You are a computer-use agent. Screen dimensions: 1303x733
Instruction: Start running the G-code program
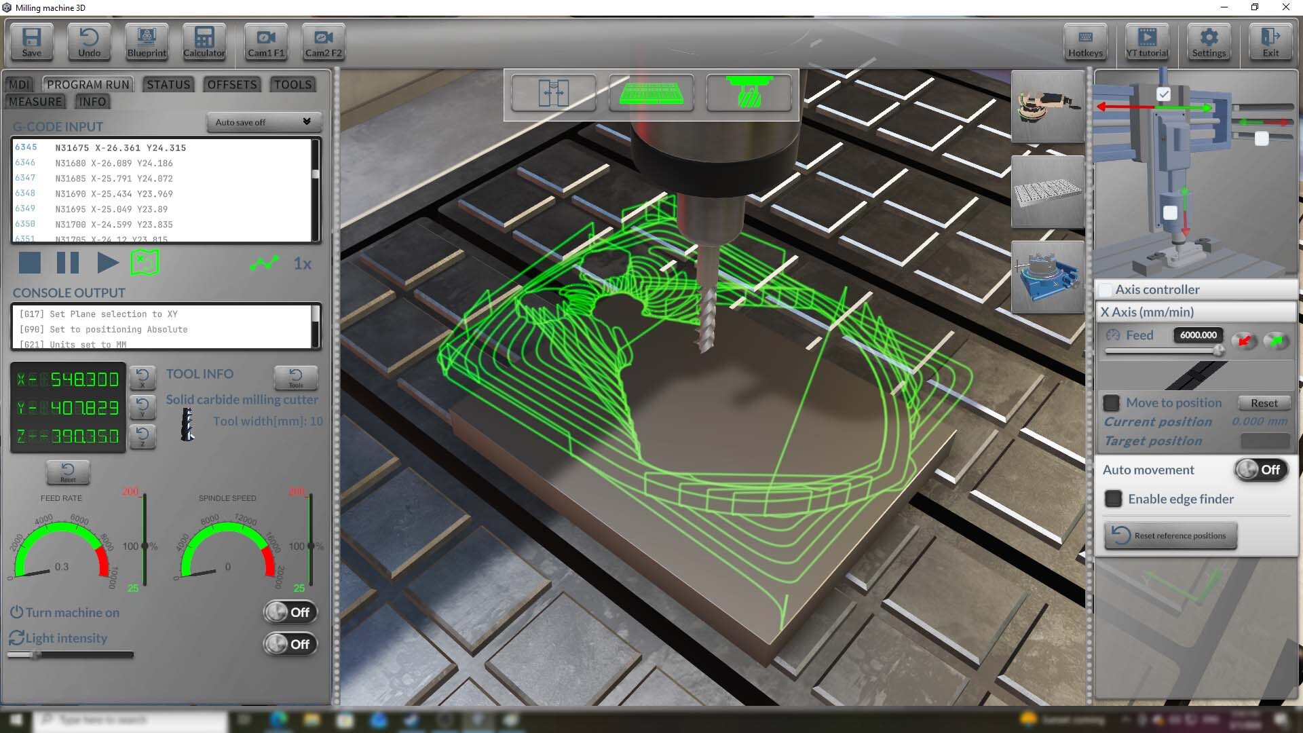tap(107, 263)
